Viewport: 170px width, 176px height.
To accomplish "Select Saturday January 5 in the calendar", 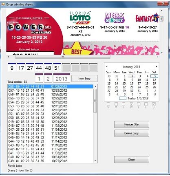I will point(154,76).
